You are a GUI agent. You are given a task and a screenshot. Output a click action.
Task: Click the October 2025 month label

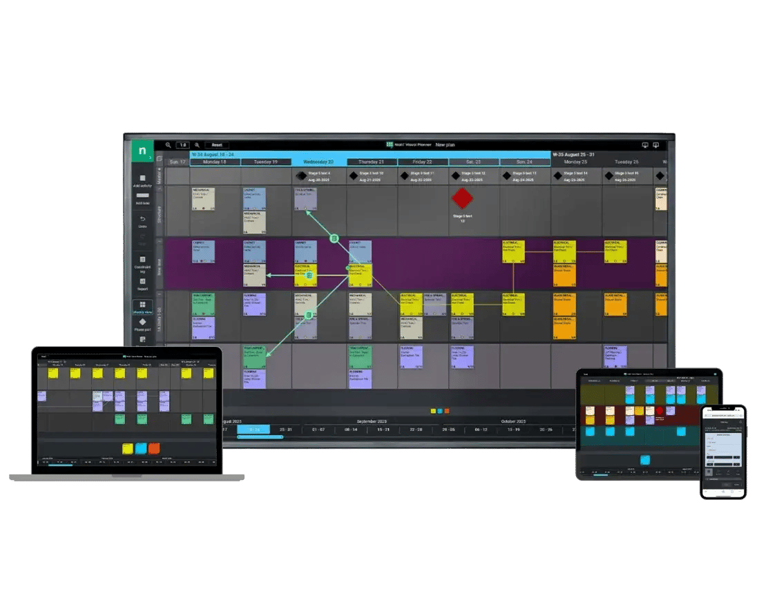[x=513, y=421]
